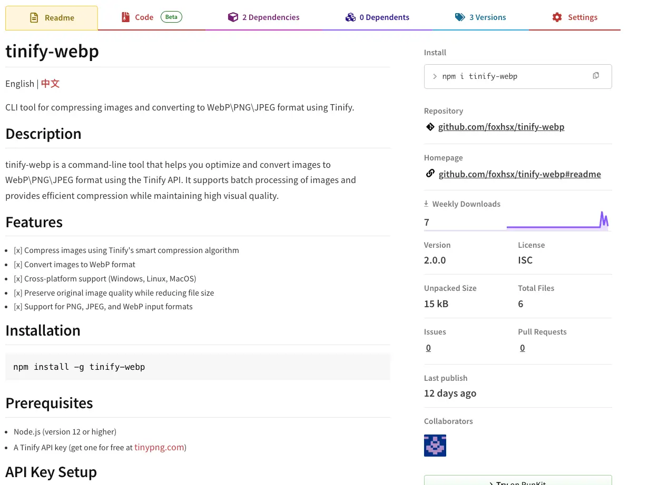This screenshot has width=649, height=485.
Task: Click the ISC license value
Action: 525,260
